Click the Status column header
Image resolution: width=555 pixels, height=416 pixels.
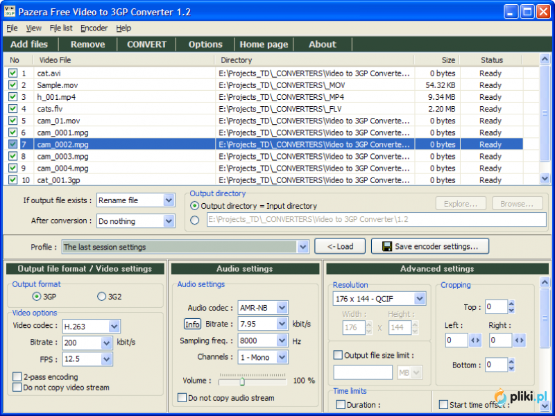pyautogui.click(x=491, y=60)
